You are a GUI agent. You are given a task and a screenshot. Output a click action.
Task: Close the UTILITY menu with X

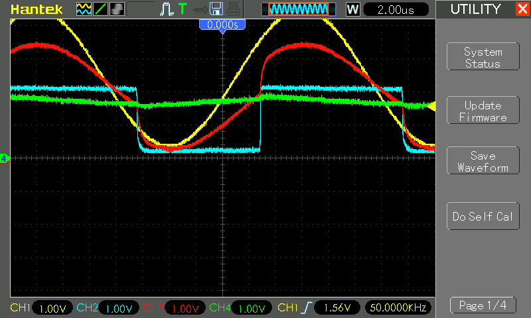pyautogui.click(x=522, y=9)
